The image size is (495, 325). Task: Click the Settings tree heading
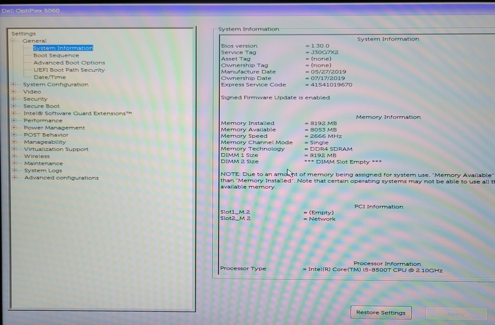[24, 33]
